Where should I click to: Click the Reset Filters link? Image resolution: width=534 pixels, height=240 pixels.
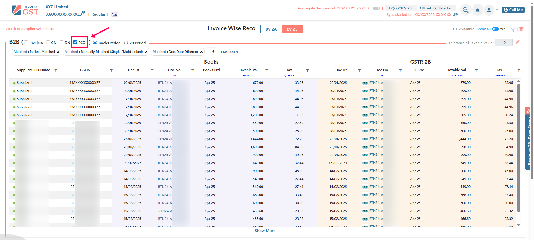pos(228,52)
